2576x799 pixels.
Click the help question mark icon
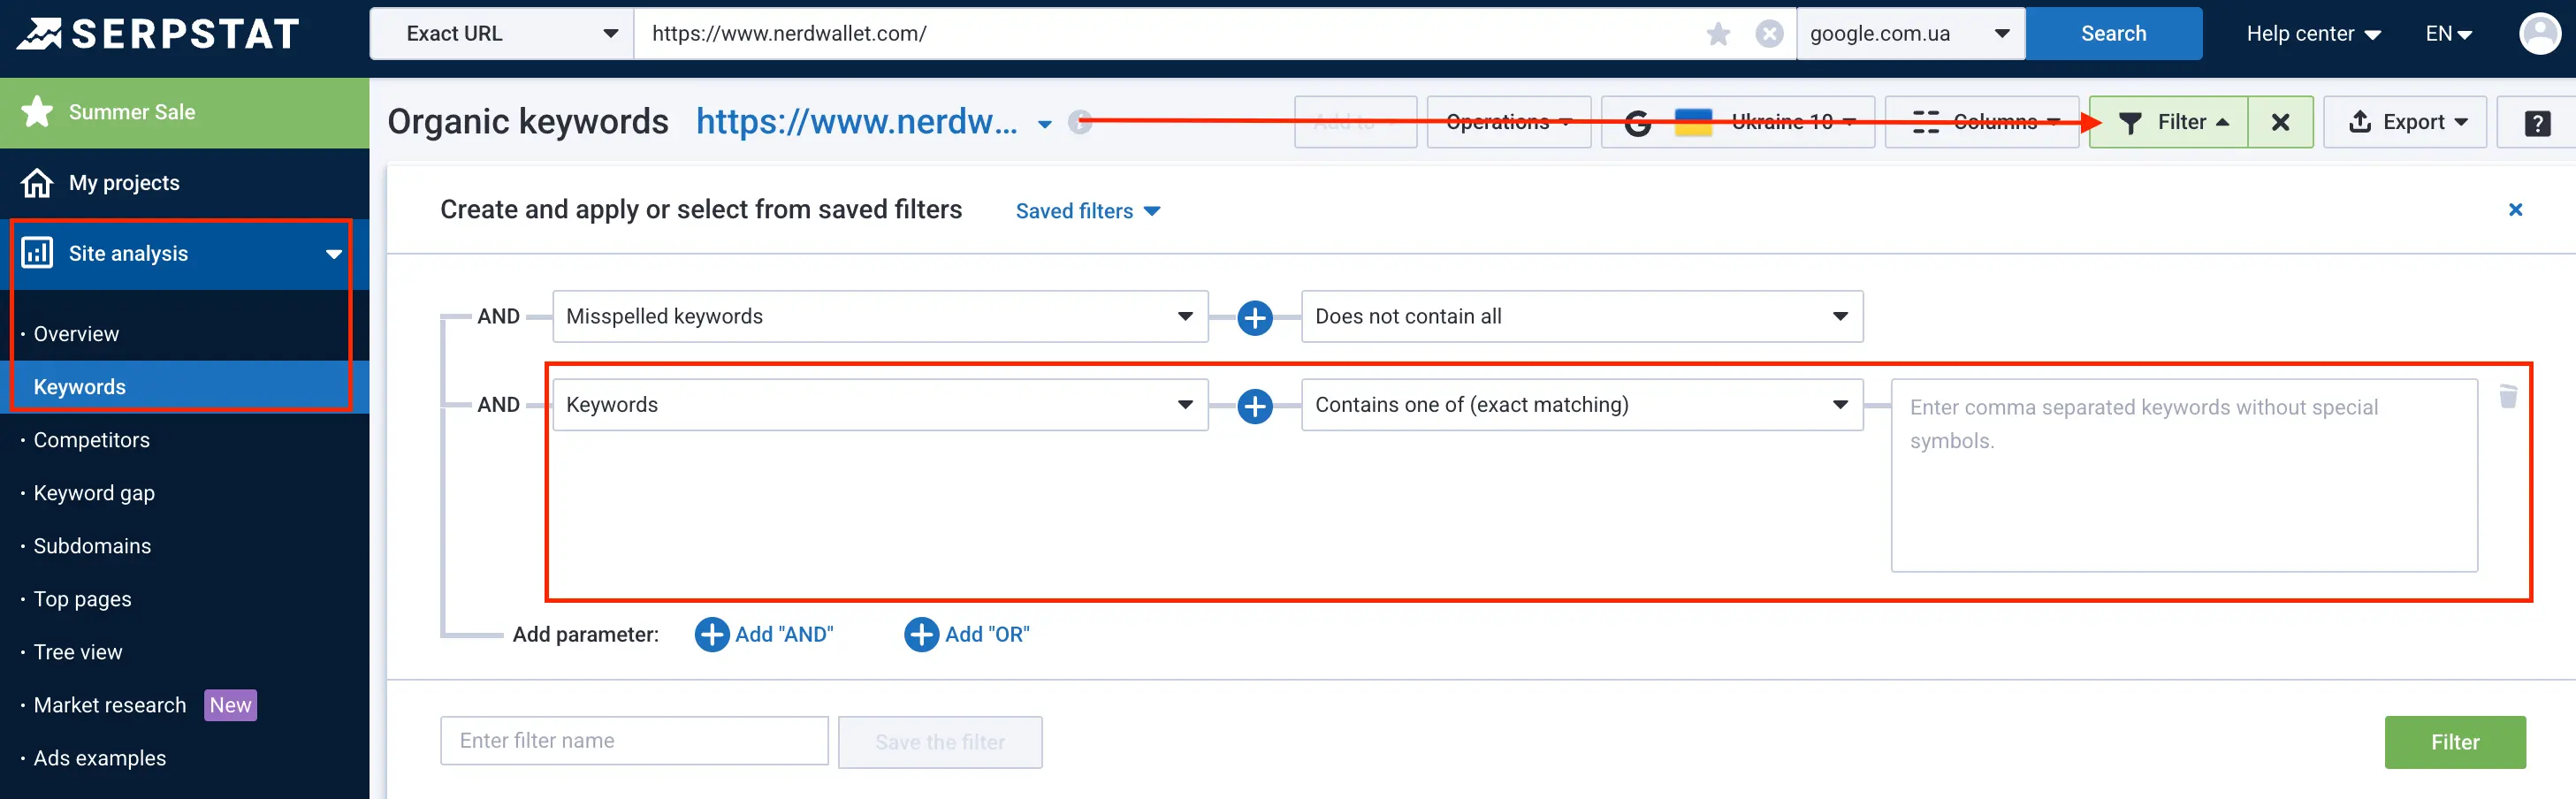[2537, 123]
